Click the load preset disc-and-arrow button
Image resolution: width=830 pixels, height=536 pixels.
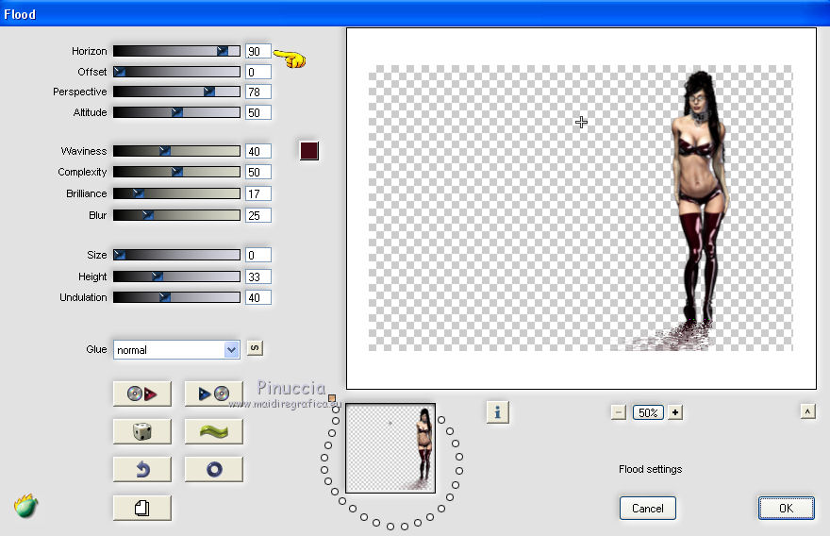(x=141, y=394)
